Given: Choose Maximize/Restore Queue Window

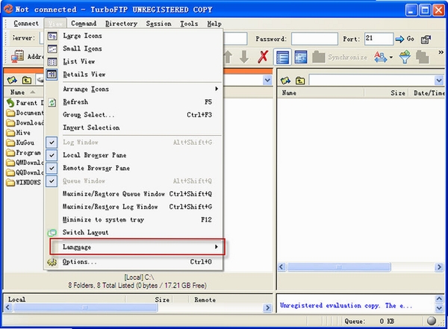Looking at the screenshot, I should (134, 194).
